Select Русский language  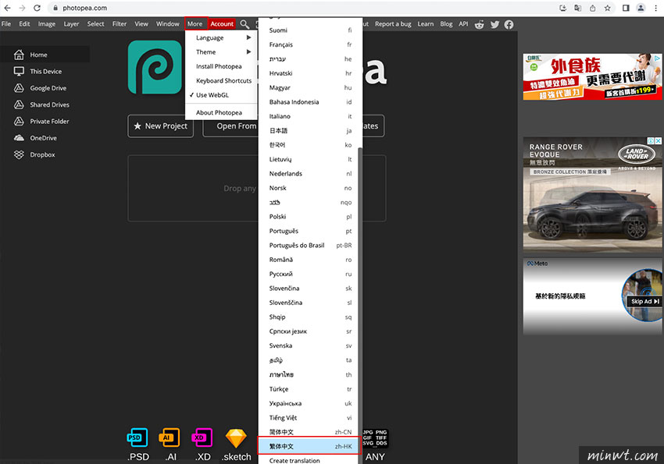308,274
